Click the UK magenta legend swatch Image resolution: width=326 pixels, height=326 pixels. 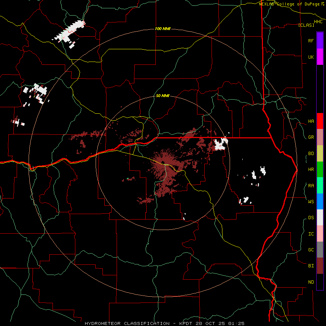[x=320, y=57]
